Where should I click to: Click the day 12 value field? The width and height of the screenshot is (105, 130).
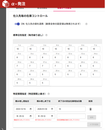[70, 57]
